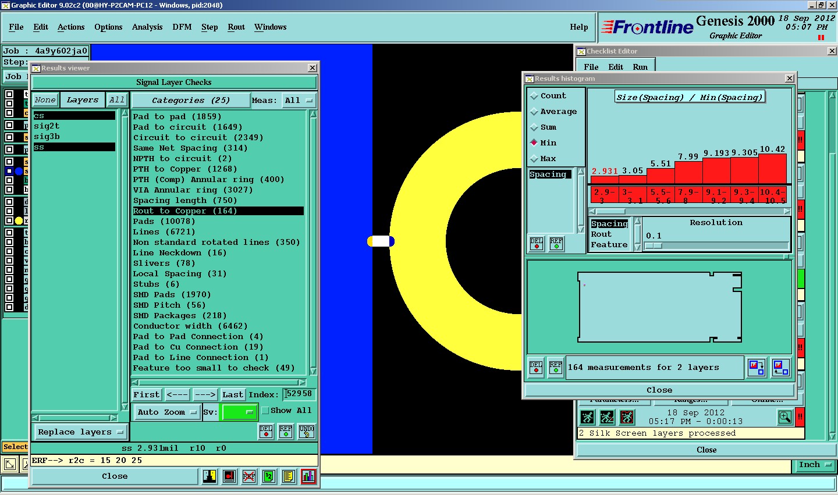Click the Resolution slider handle
838x495 pixels.
coord(654,246)
